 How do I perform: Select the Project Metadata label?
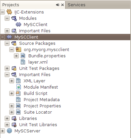point(42,100)
